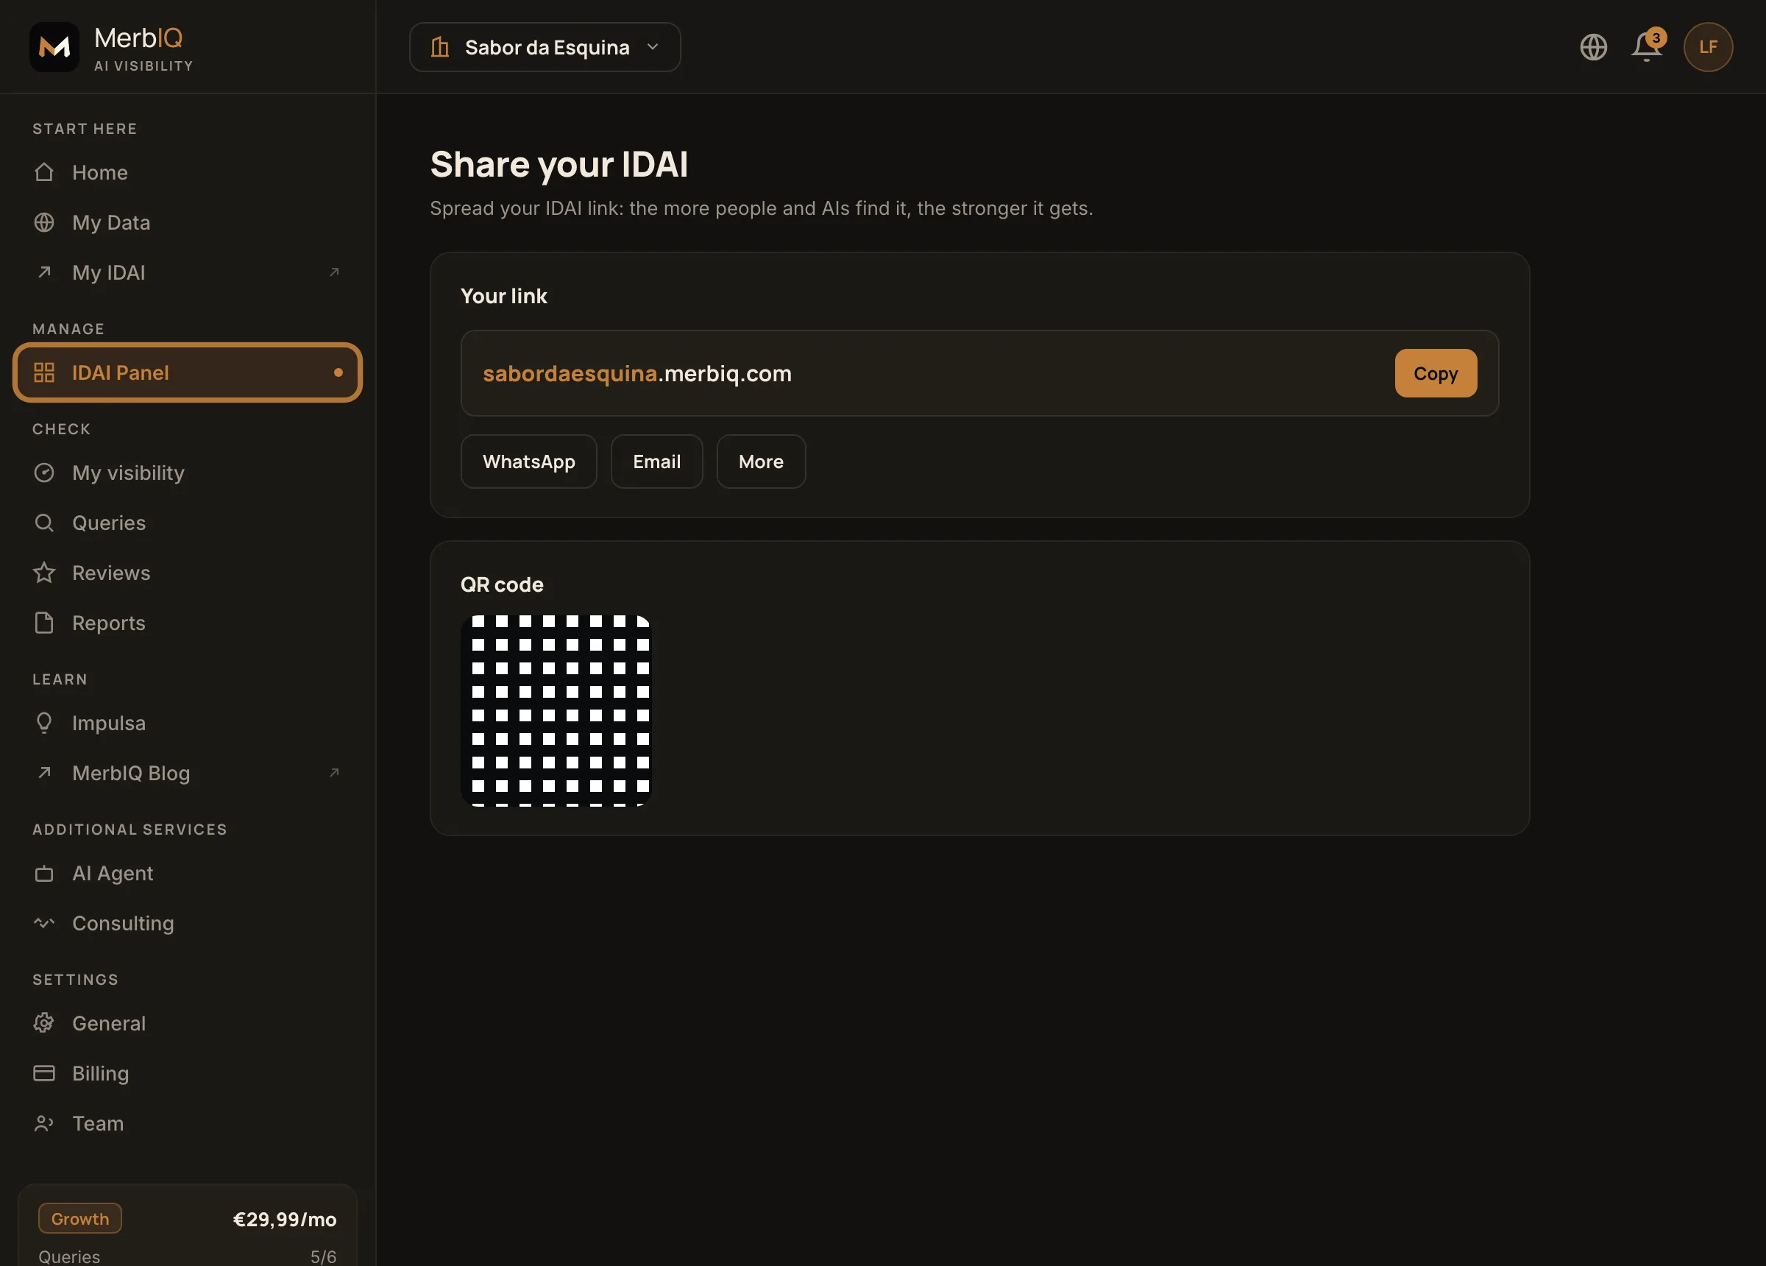Open Billing settings

click(187, 1073)
